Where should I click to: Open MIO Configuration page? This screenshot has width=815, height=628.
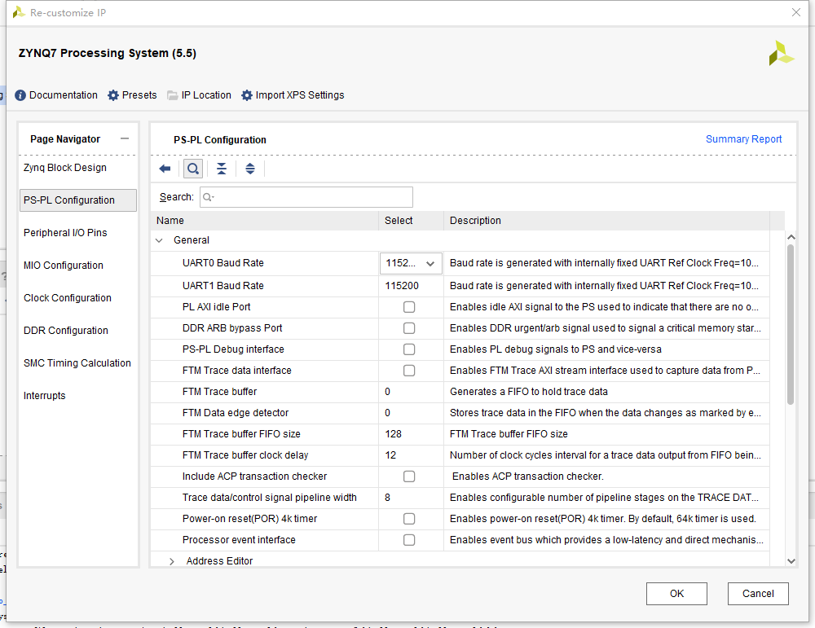[x=64, y=266]
